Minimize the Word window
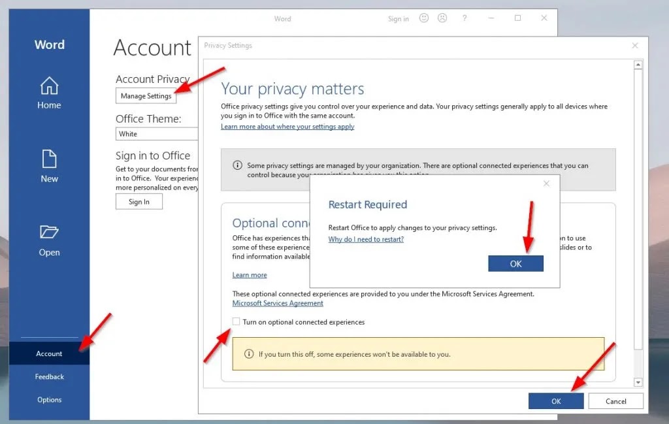 tap(491, 18)
